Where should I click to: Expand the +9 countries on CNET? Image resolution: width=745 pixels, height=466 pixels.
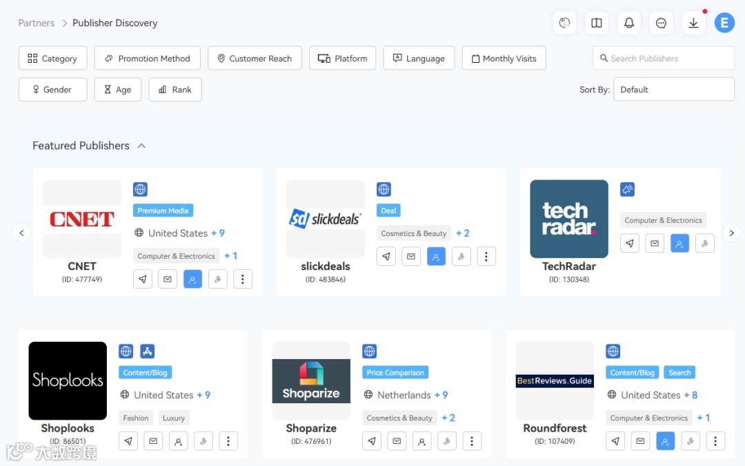click(218, 233)
